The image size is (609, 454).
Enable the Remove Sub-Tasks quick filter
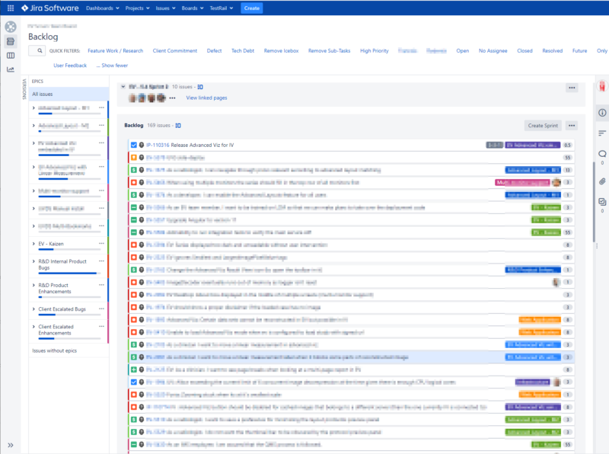coord(330,50)
